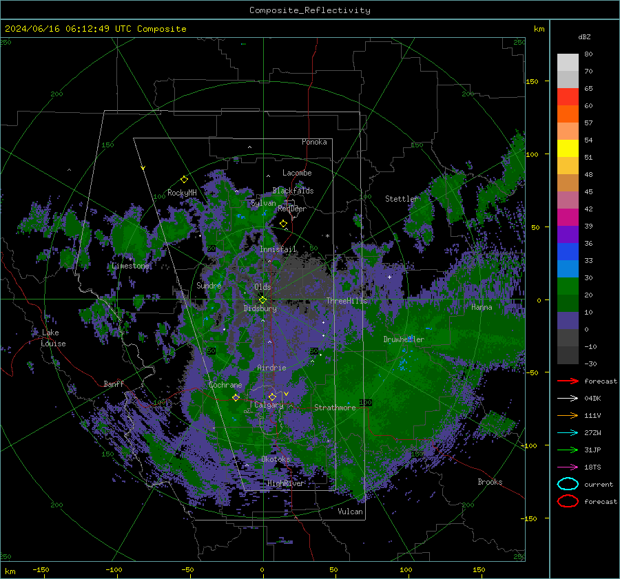The width and height of the screenshot is (620, 579).
Task: Click the Drumheller town label
Action: 404,339
